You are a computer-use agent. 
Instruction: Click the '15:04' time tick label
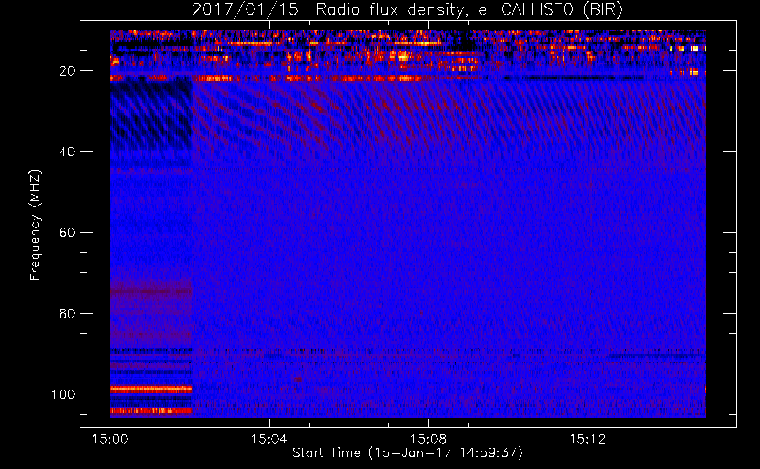coord(269,439)
